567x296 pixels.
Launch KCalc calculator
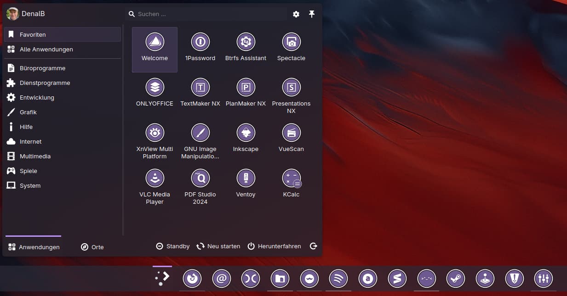tap(291, 184)
